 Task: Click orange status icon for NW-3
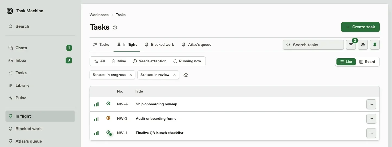(108, 118)
